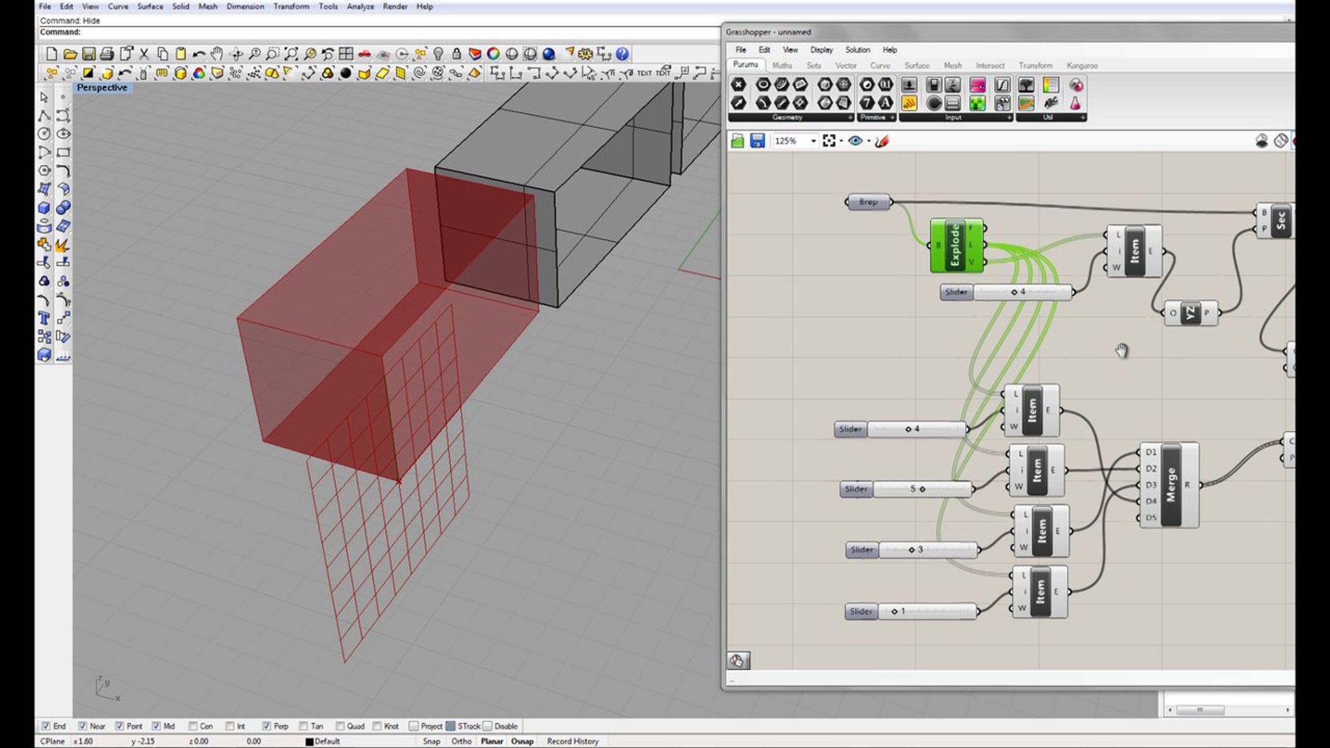This screenshot has width=1330, height=748.
Task: Open the preview eye icon dropdown arrow
Action: 868,141
